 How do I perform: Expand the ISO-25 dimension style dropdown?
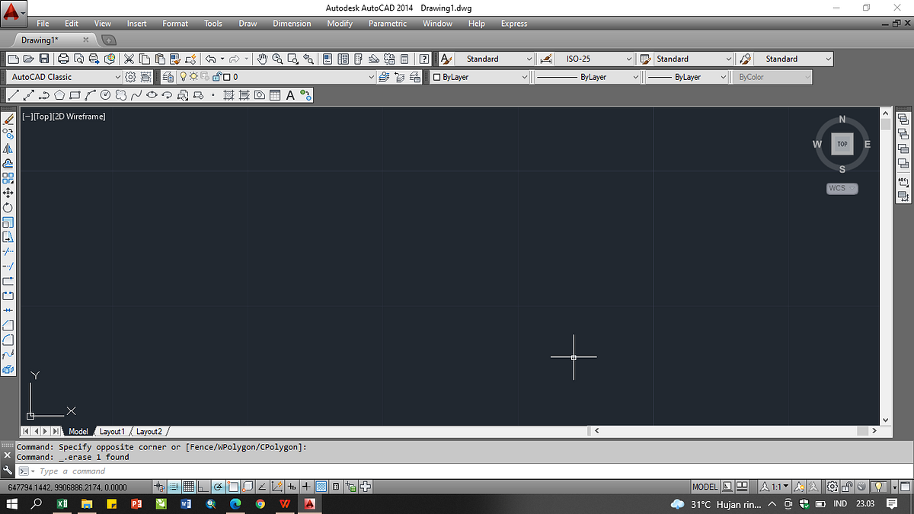631,59
